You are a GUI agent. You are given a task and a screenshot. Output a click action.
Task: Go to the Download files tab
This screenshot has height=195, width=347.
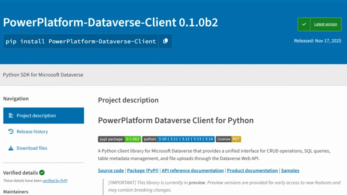pyautogui.click(x=32, y=148)
